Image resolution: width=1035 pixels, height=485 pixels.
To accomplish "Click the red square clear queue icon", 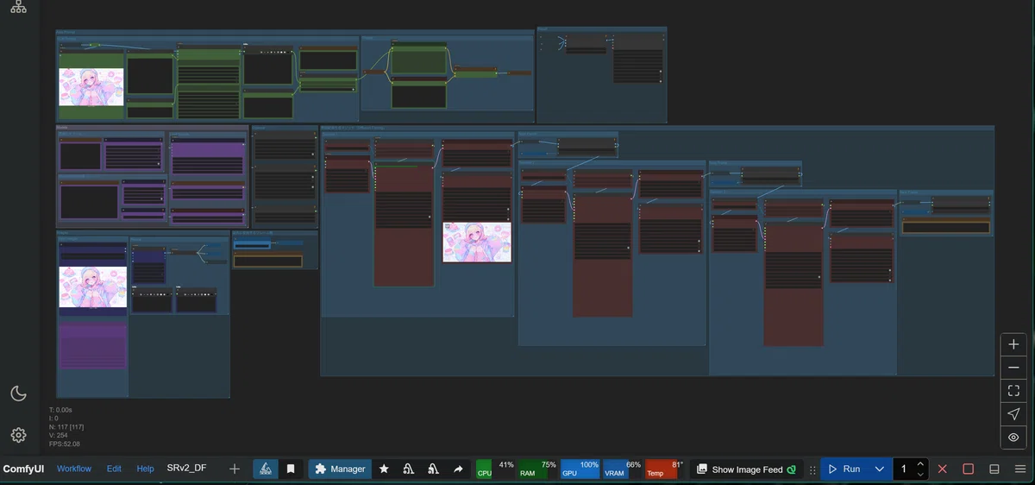I will 968,469.
